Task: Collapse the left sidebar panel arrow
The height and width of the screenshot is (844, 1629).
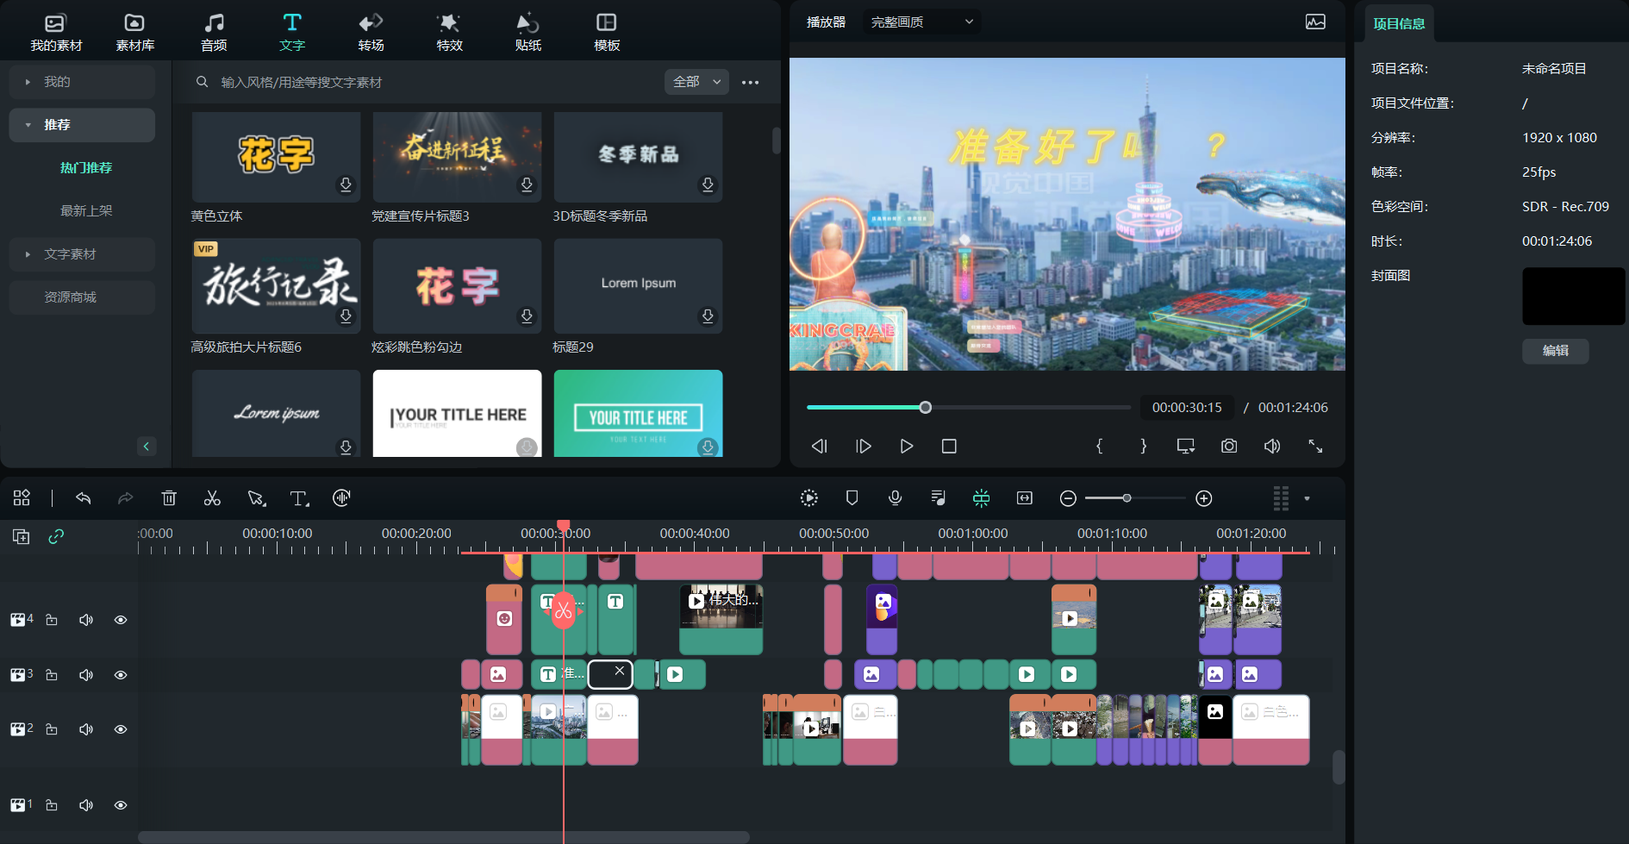Action: click(x=147, y=446)
